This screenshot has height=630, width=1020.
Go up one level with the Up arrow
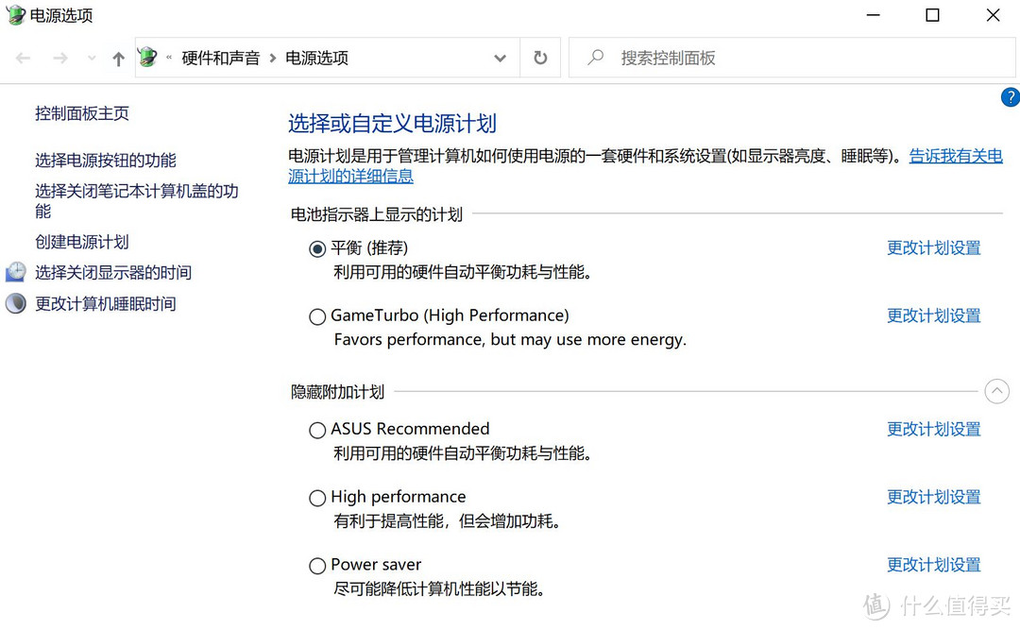click(x=118, y=59)
